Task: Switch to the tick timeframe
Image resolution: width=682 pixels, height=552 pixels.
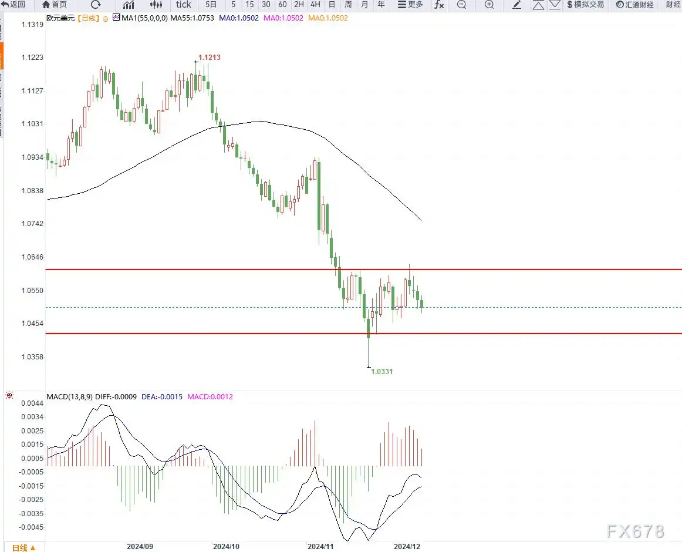Action: point(184,4)
